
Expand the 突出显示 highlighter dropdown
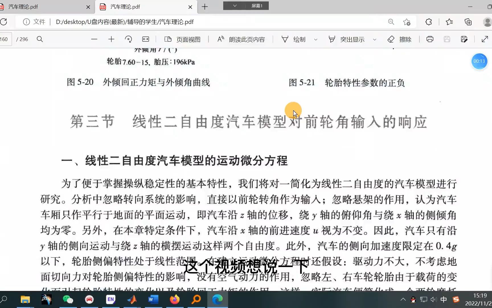point(375,39)
